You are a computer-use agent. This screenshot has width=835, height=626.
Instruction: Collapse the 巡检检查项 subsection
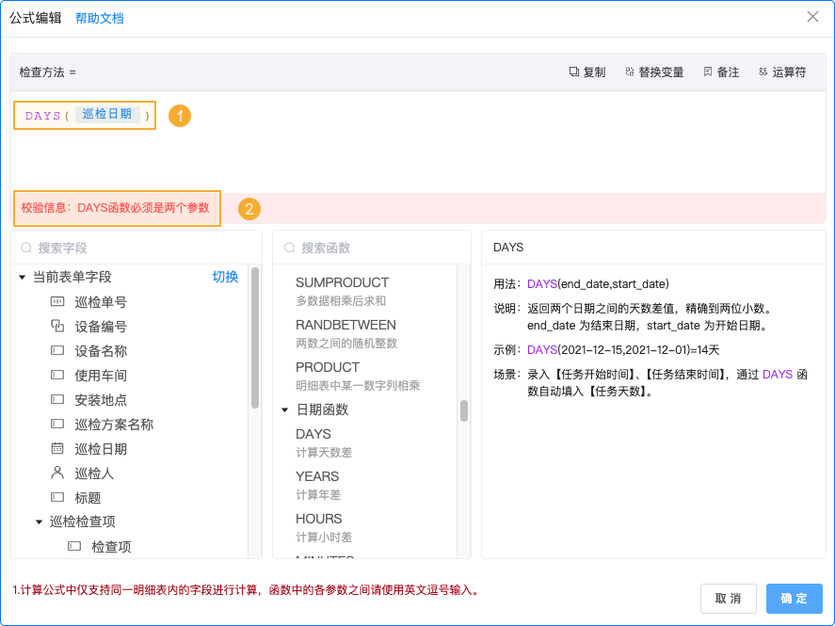pos(39,522)
